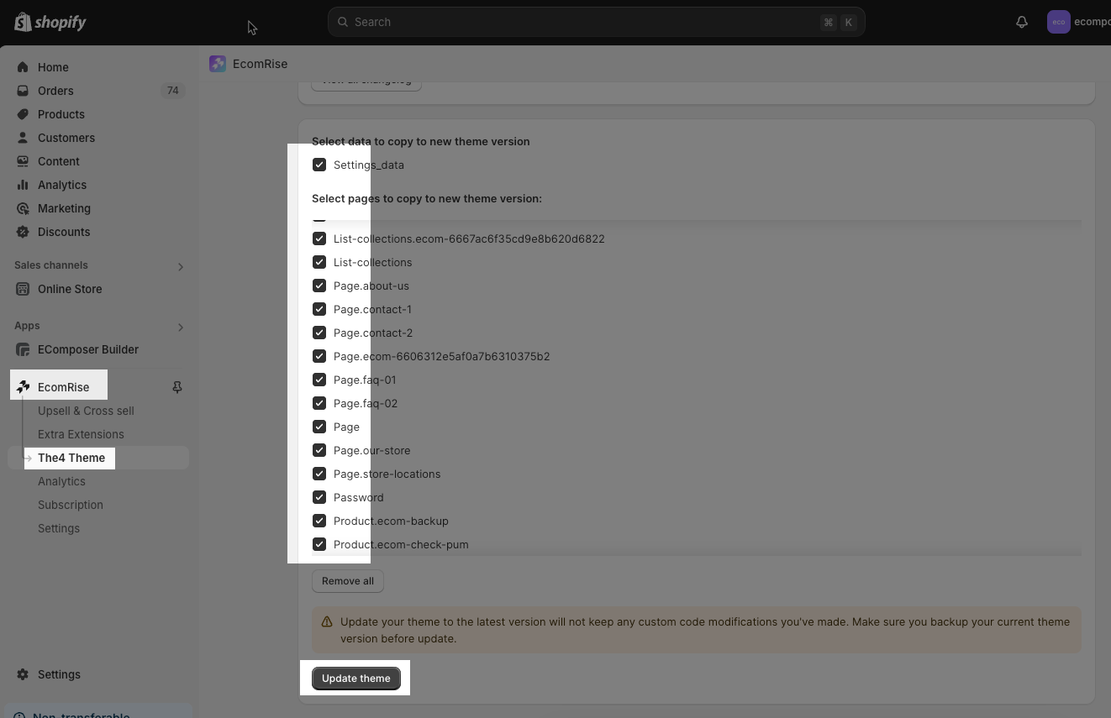1111x718 pixels.
Task: Uncheck the Page.contact-1 checkbox
Action: pos(319,309)
